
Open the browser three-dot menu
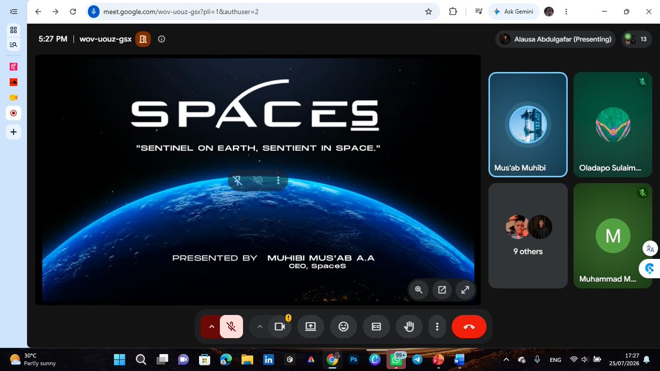pyautogui.click(x=566, y=12)
